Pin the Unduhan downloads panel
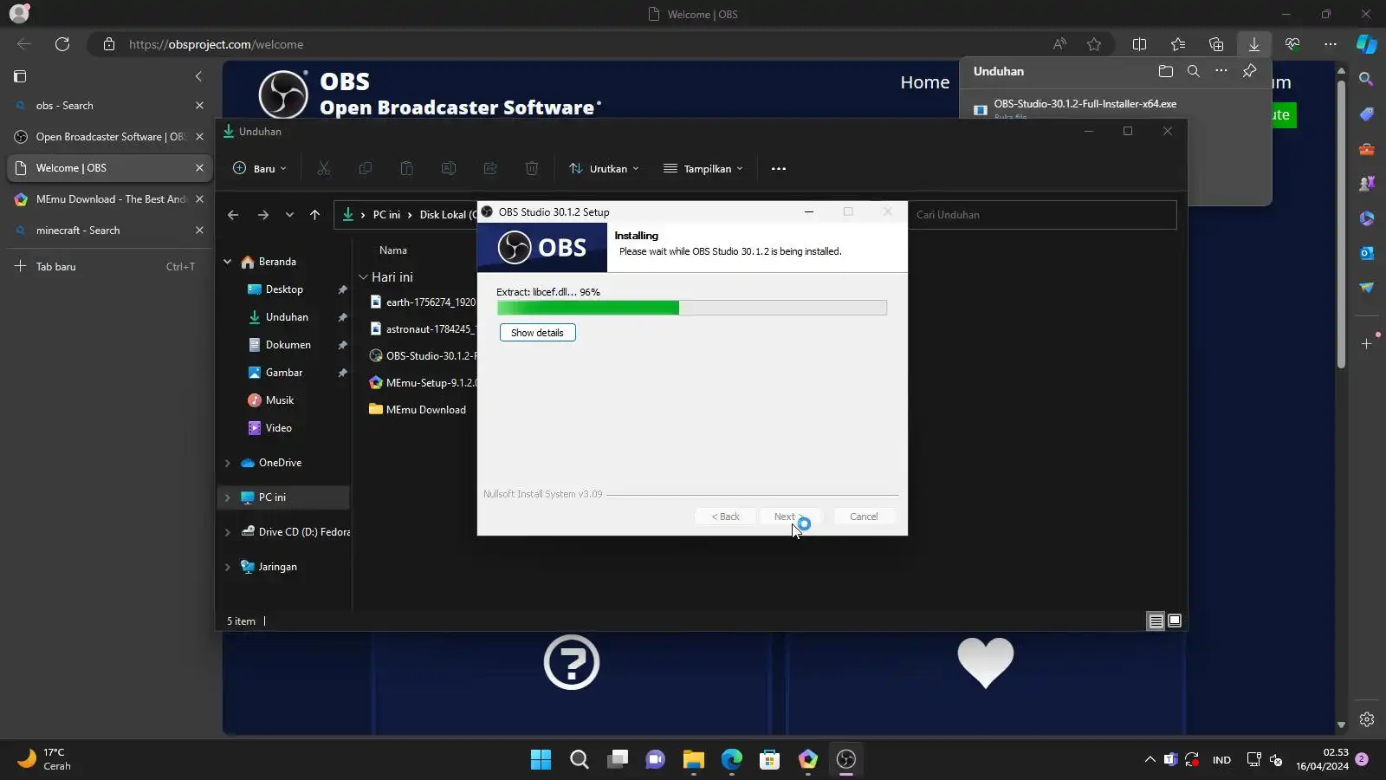Screen dimensions: 1386x780 (x=1249, y=71)
